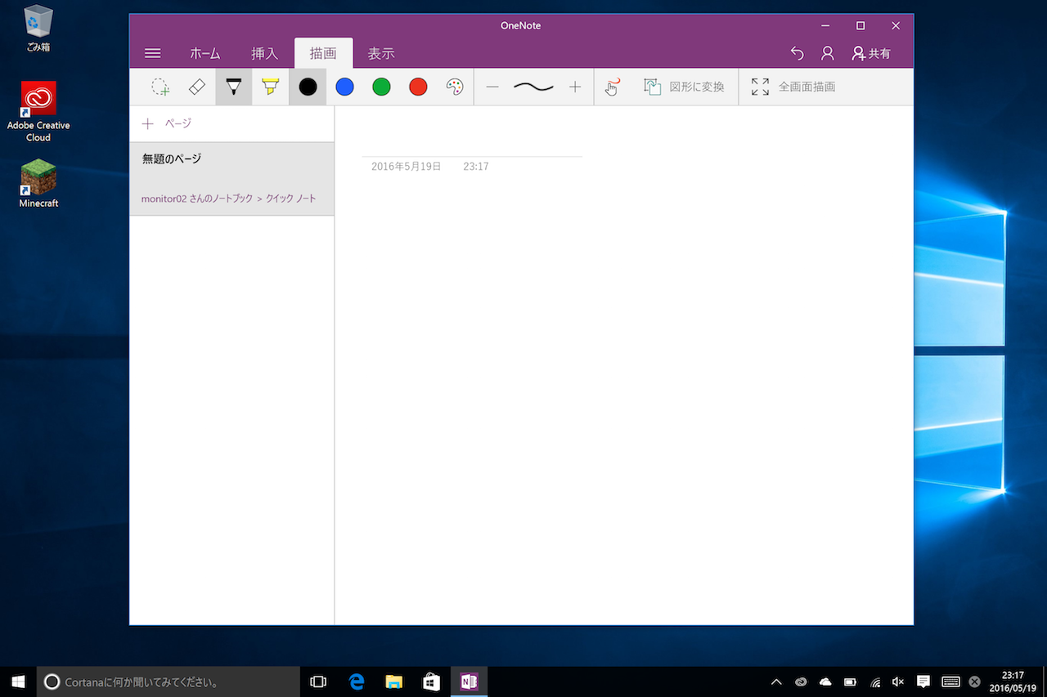The height and width of the screenshot is (697, 1047).
Task: Click the undo arrow
Action: click(798, 53)
